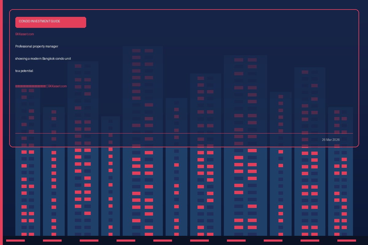Select the 'Professional property manager' text line
368x245 pixels.
point(37,46)
